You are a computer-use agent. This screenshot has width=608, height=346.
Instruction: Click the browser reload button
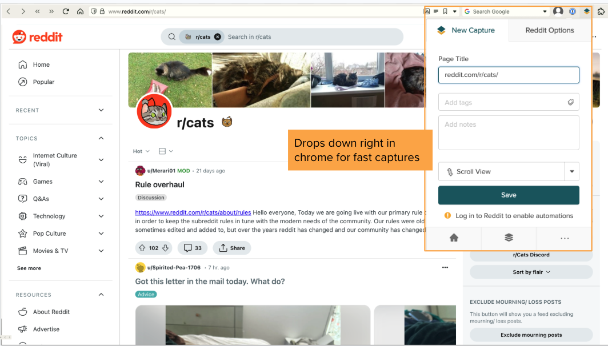click(66, 11)
